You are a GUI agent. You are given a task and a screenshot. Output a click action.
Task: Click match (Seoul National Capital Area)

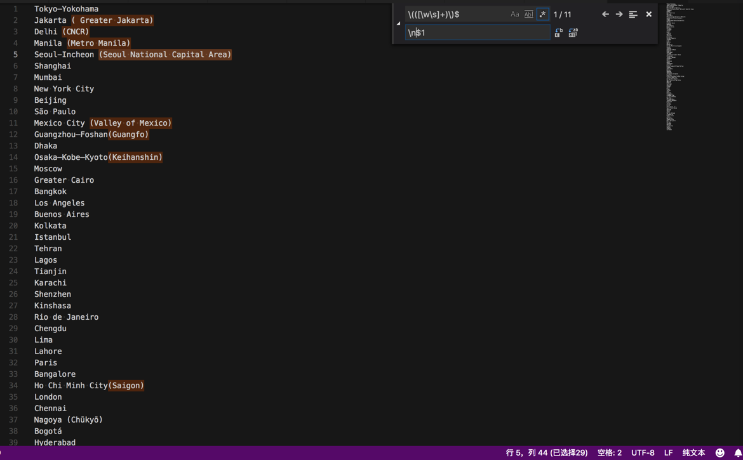click(x=165, y=55)
